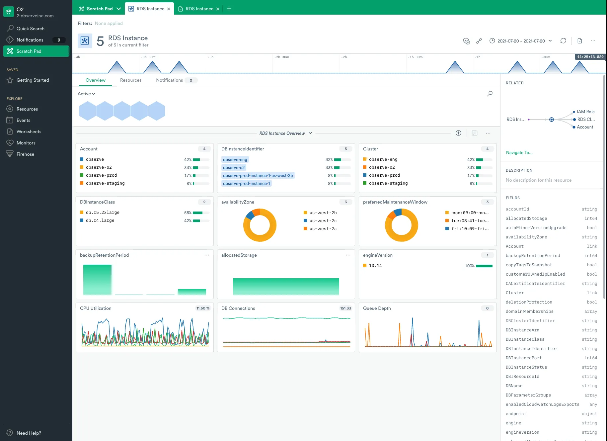Refresh data with the circular arrows icon
Screen dimensions: 607x441
tap(563, 41)
